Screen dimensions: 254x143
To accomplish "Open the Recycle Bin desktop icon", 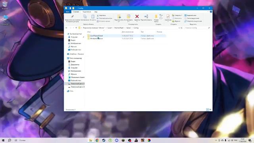I will (x=5, y=5).
